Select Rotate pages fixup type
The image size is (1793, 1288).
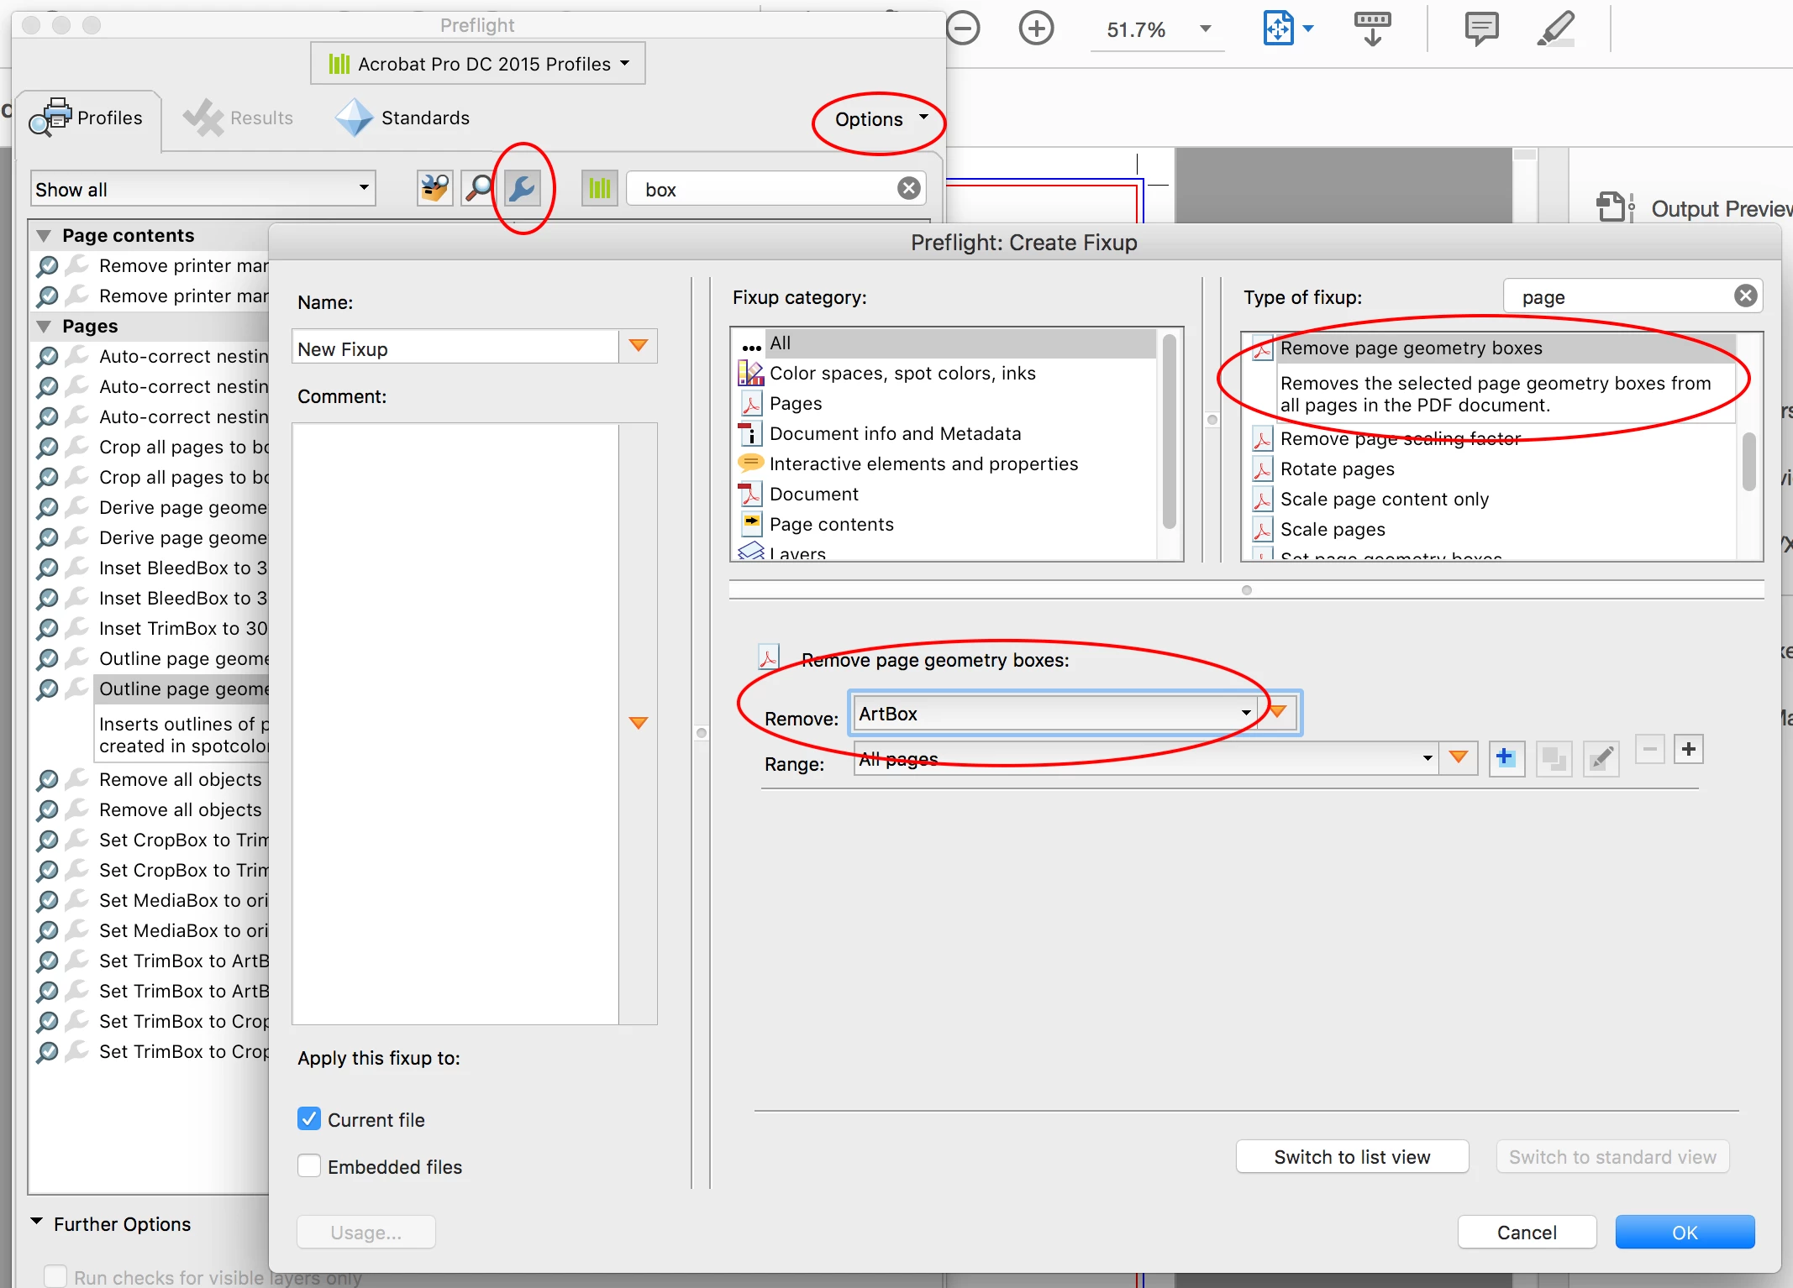1337,469
